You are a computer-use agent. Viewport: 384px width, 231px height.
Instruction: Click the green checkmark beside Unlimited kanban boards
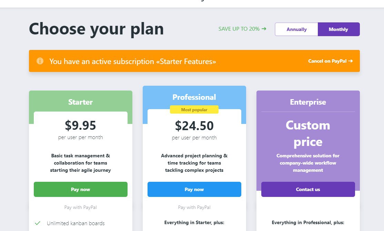38,223
